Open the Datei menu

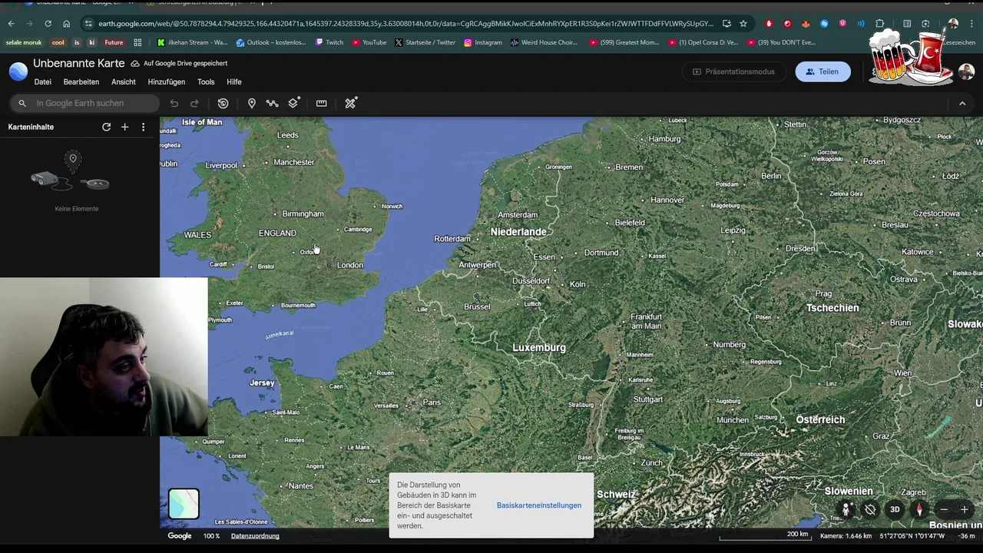point(43,81)
